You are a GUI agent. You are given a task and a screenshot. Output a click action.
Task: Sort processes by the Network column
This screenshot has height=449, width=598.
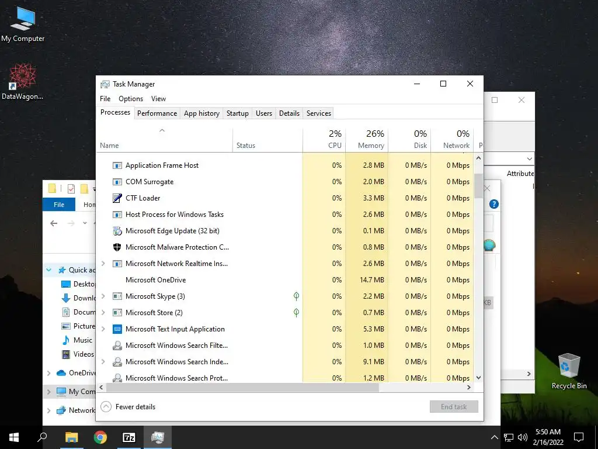(x=452, y=139)
